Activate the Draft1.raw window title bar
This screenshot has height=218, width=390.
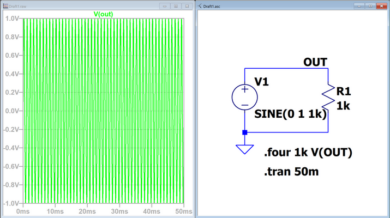[82, 5]
